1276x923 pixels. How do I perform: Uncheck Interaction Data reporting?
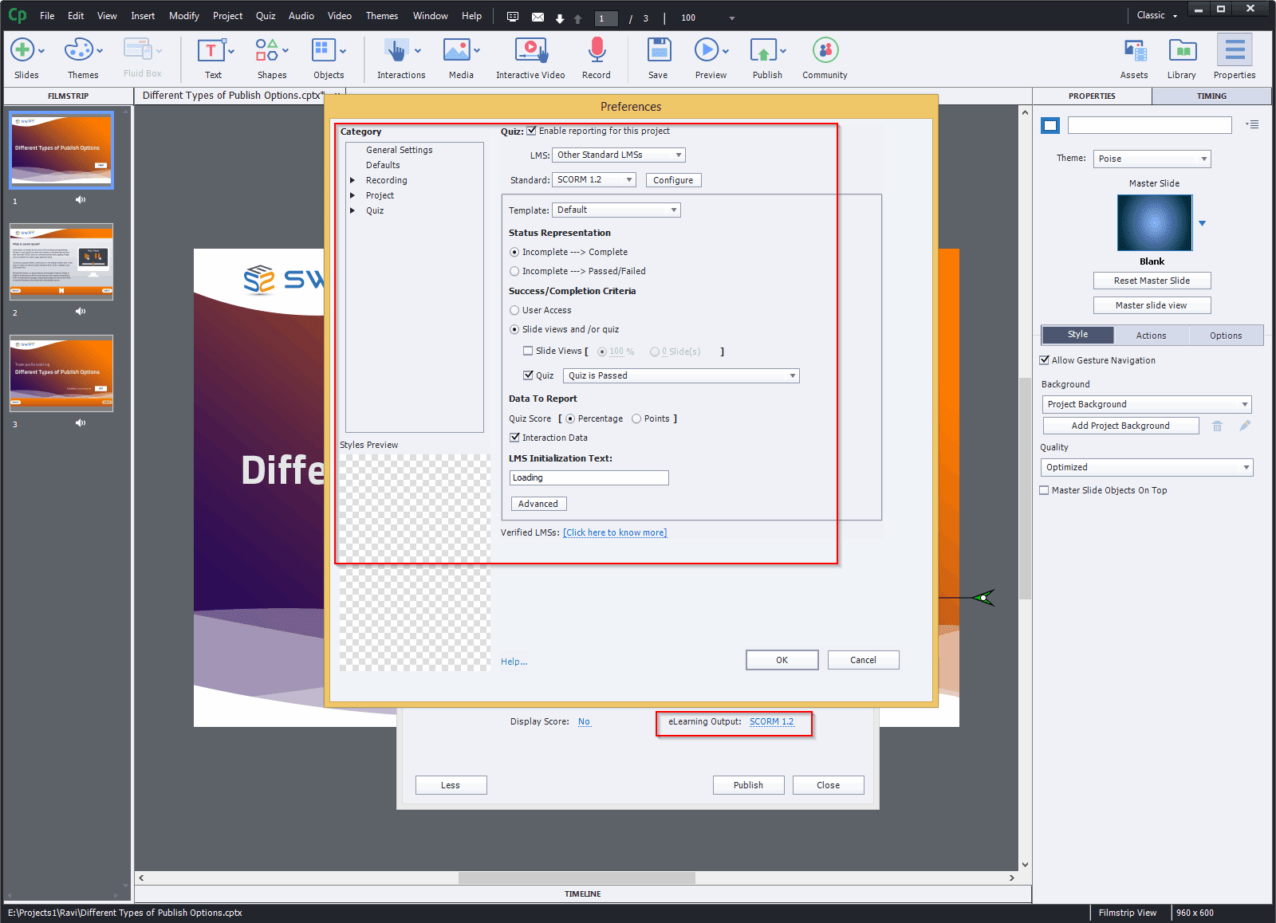tap(515, 437)
